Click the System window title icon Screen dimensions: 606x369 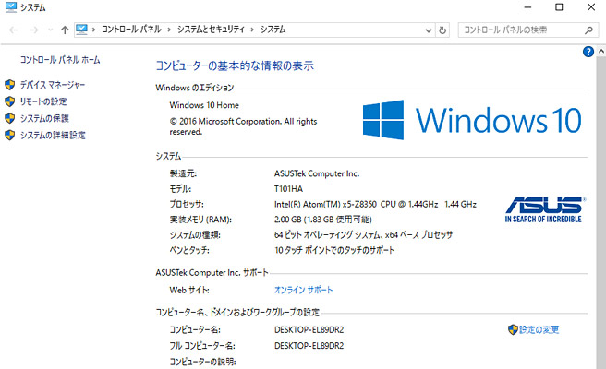(x=11, y=7)
